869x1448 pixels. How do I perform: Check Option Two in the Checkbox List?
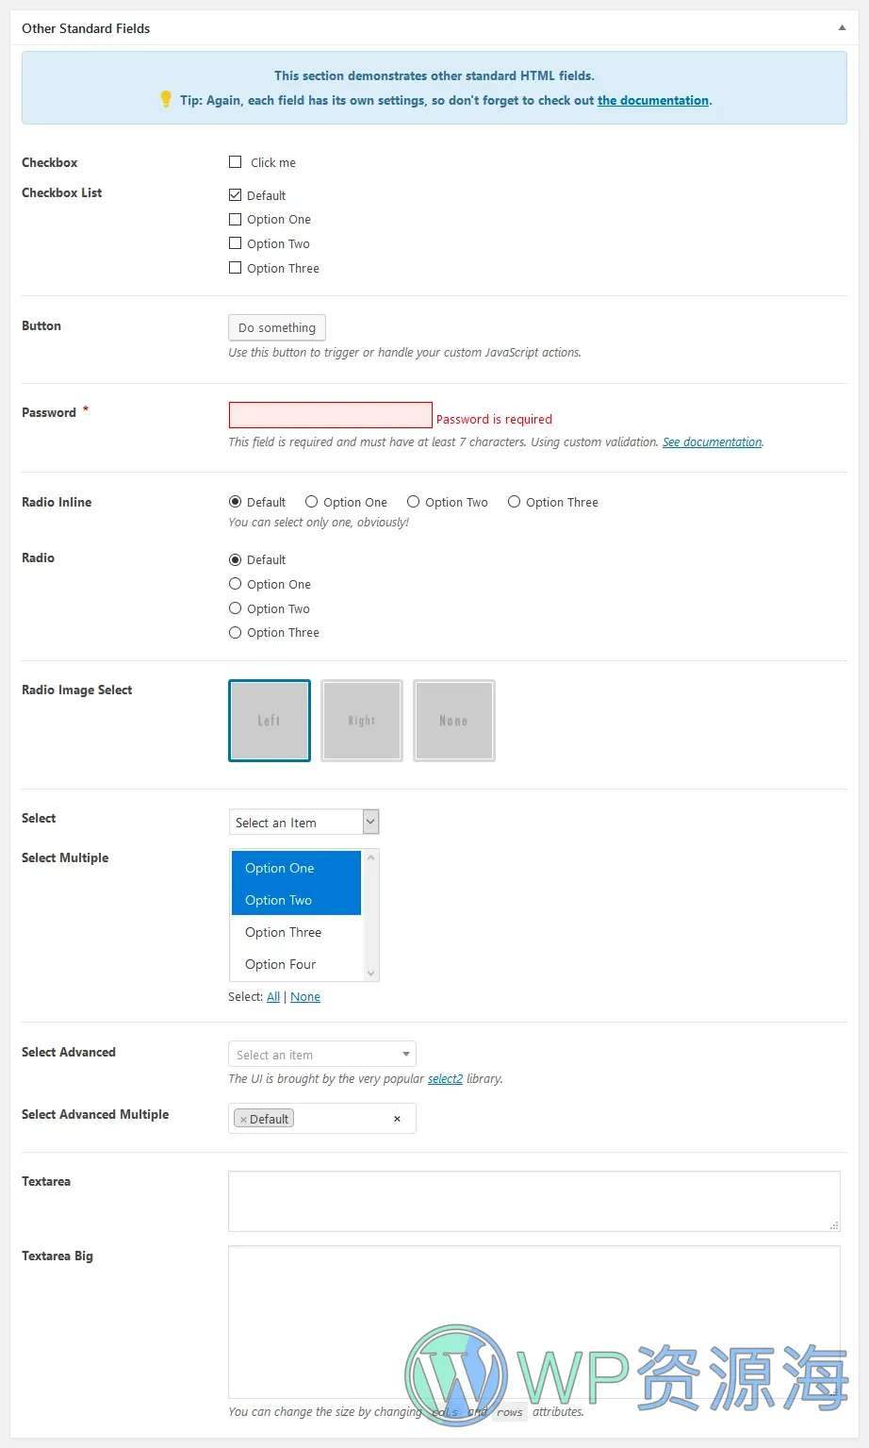[x=235, y=243]
